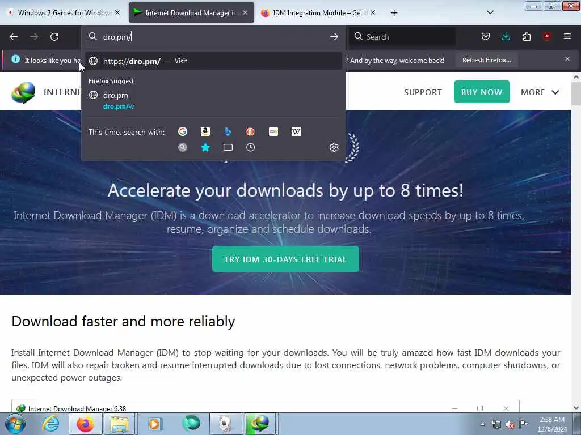Choose the https://dro.pm/ Visit suggestion

tap(213, 61)
